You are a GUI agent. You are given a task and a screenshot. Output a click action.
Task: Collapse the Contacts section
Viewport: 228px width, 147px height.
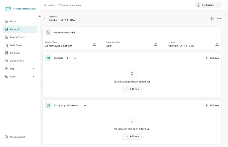75,58
